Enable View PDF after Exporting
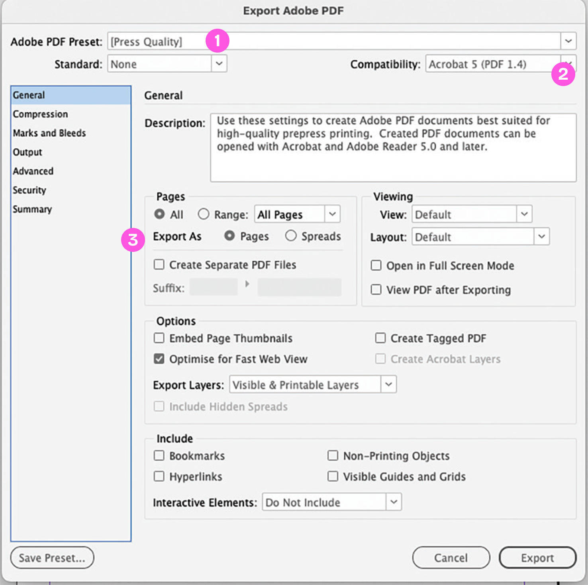Image resolution: width=588 pixels, height=585 pixels. (376, 290)
